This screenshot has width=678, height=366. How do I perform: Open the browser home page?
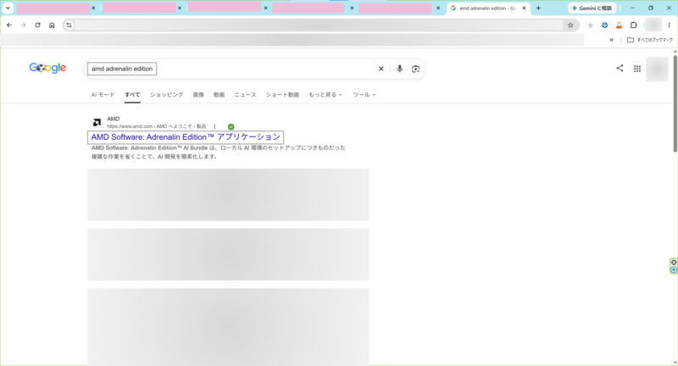click(52, 25)
